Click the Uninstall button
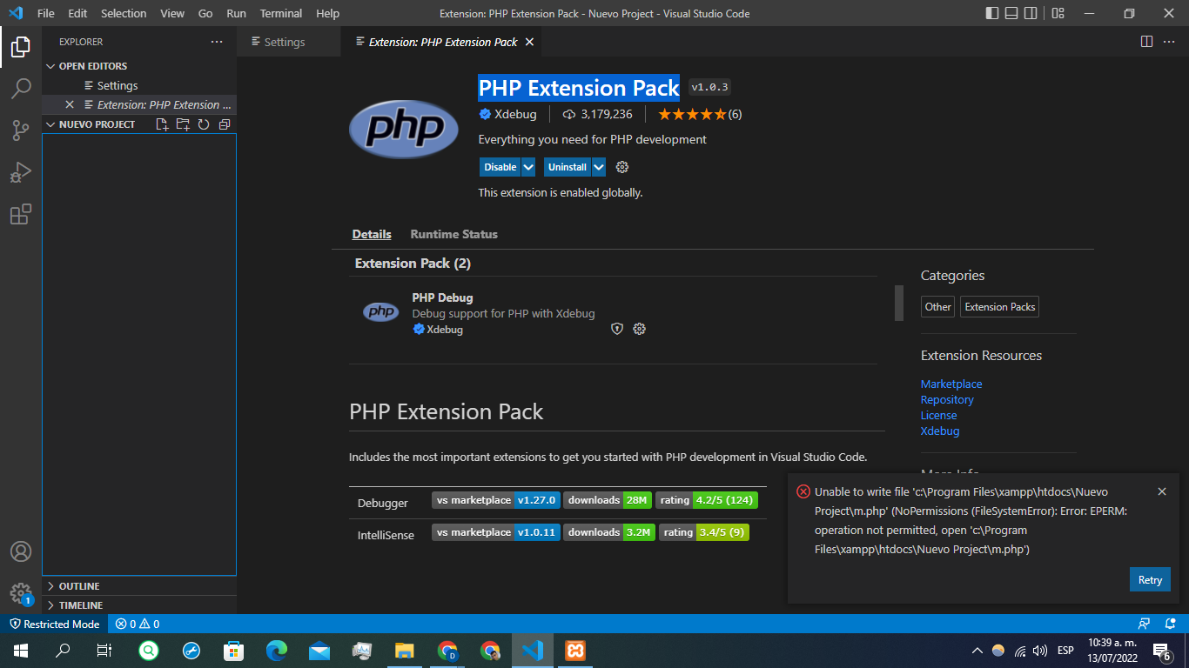Viewport: 1189px width, 668px height. 568,167
